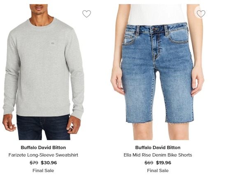Click the Final Sale label under the shorts
Viewport: 228px width, 175px height.
pos(158,170)
